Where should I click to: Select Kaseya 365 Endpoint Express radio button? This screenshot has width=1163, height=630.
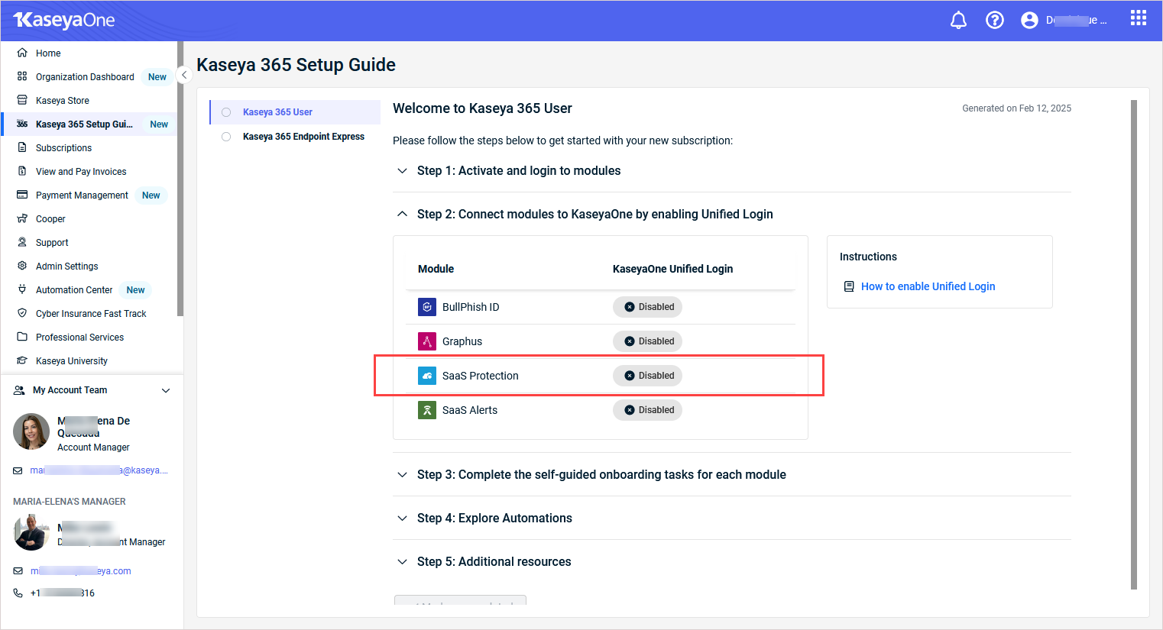point(226,137)
